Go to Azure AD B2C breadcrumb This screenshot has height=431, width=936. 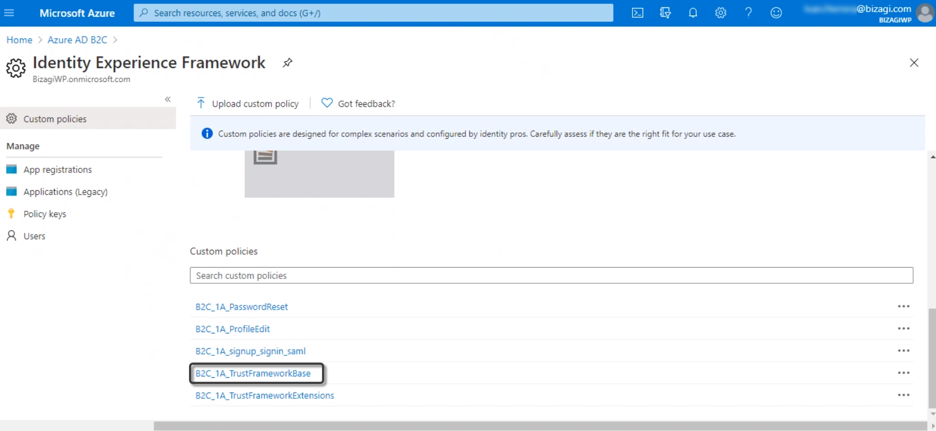click(77, 40)
